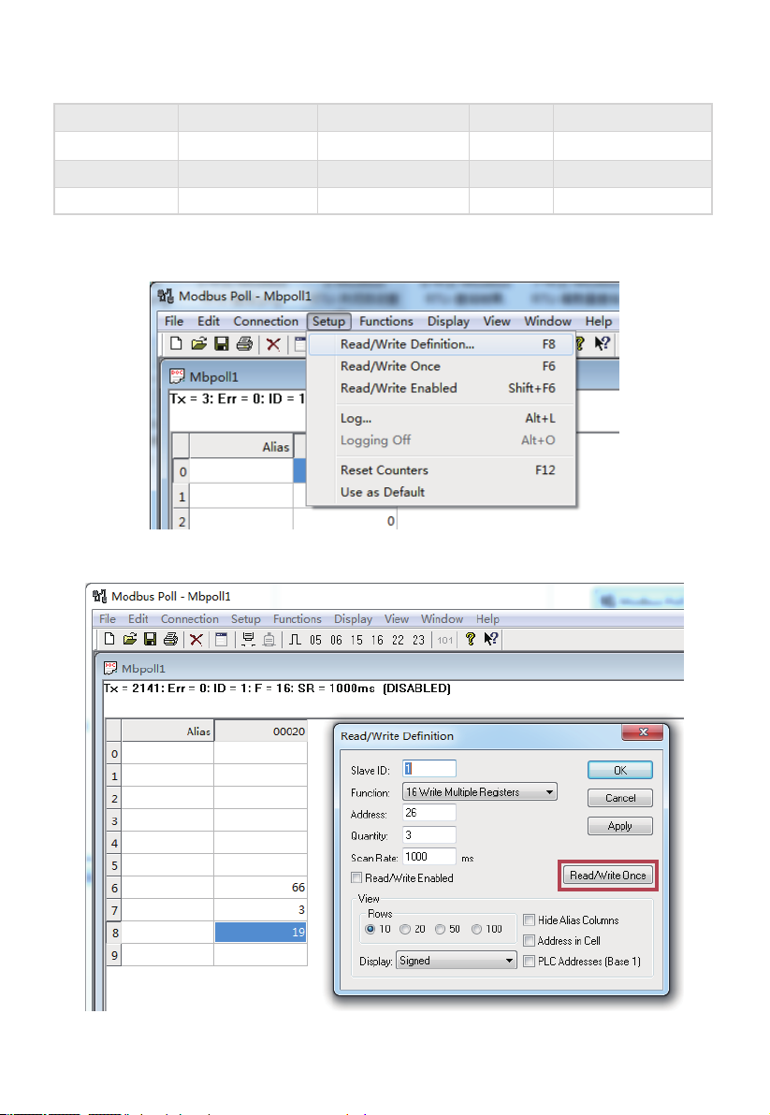Viewport: 770px width, 1115px height.
Task: Click red X delete icon in lower toolbar
Action: (x=196, y=640)
